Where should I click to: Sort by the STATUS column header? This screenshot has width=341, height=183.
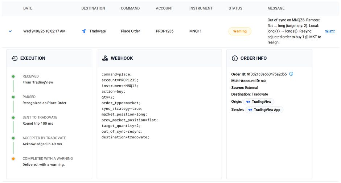(235, 8)
